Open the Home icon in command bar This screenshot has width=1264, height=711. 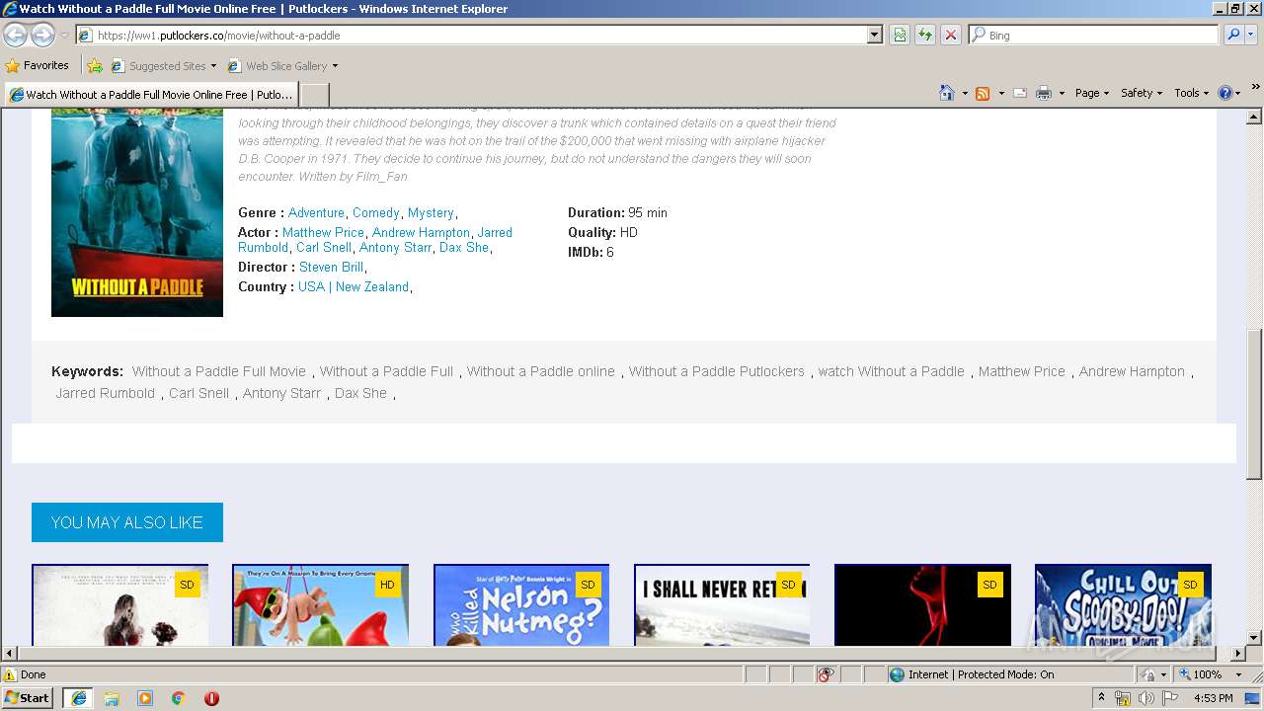947,93
